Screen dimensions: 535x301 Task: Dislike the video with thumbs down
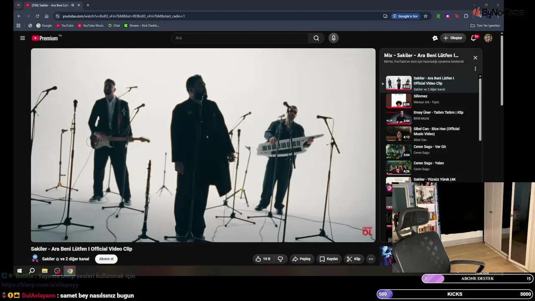(280, 259)
